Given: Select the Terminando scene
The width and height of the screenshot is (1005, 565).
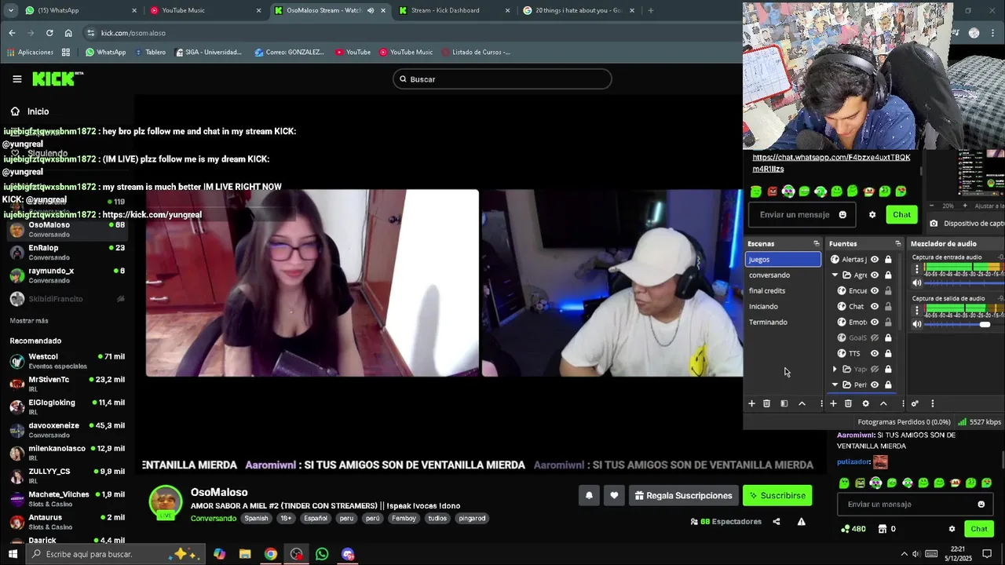Looking at the screenshot, I should pyautogui.click(x=783, y=323).
